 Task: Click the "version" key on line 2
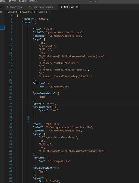(x=29, y=19)
